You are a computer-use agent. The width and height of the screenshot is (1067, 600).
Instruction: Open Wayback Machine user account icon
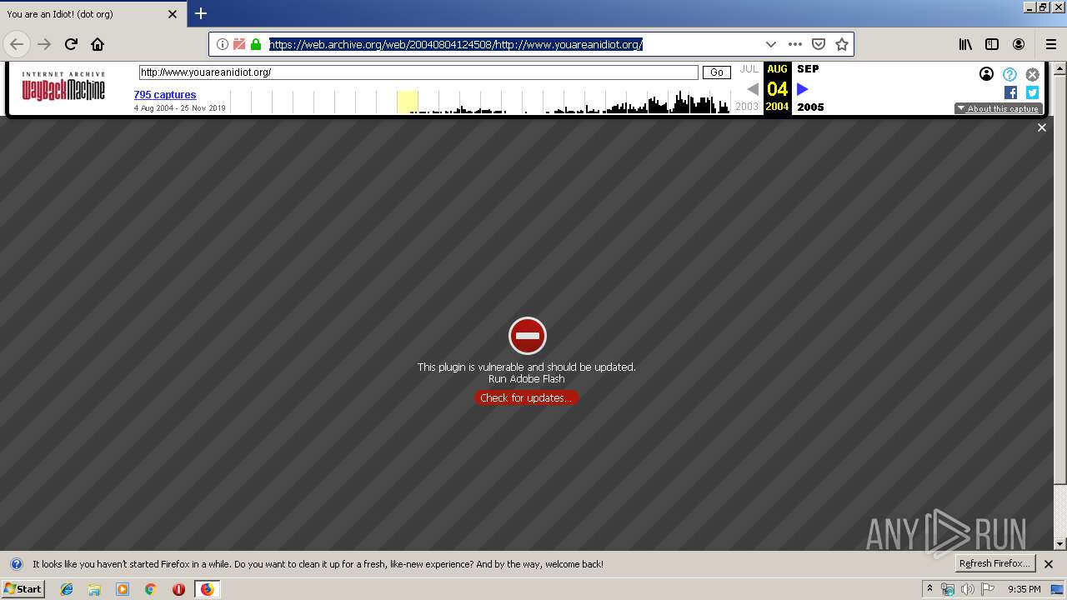[x=986, y=74]
